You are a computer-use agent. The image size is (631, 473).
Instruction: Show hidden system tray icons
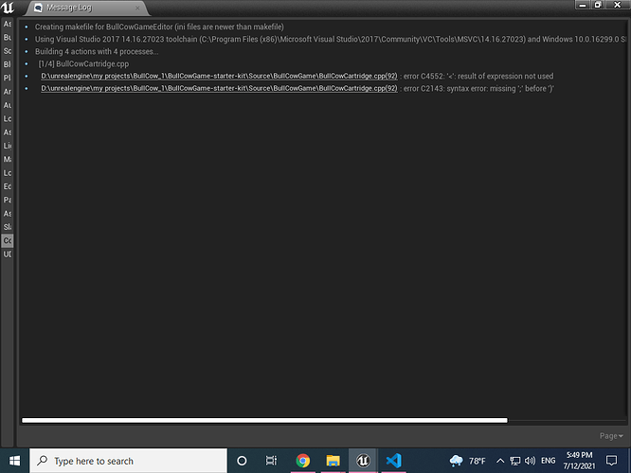coord(500,461)
